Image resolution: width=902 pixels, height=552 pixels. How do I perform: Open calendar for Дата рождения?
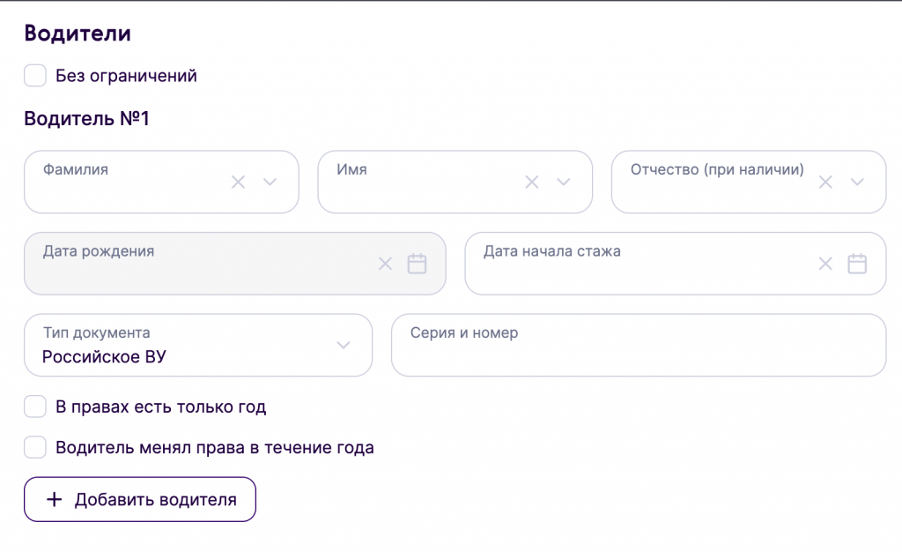(417, 264)
